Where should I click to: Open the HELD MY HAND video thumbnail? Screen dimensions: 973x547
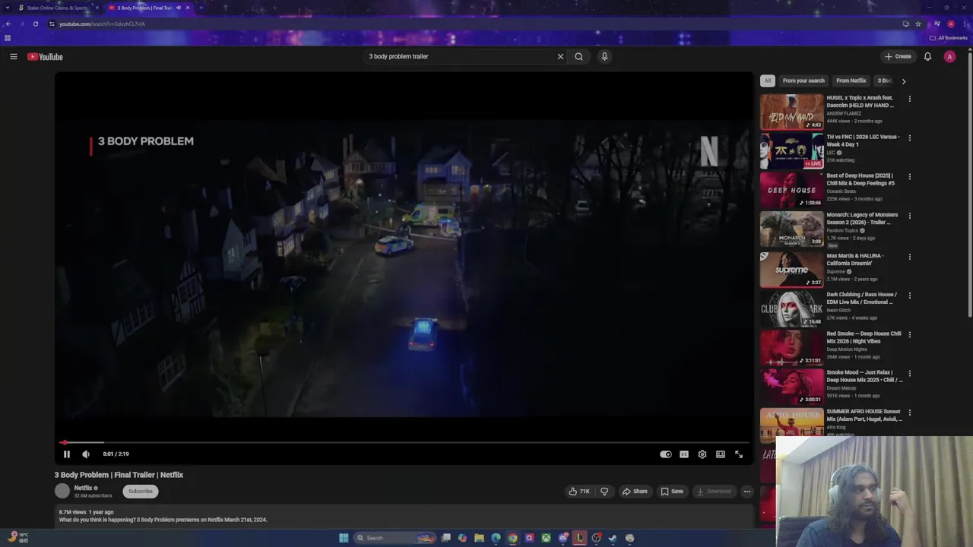coord(791,112)
